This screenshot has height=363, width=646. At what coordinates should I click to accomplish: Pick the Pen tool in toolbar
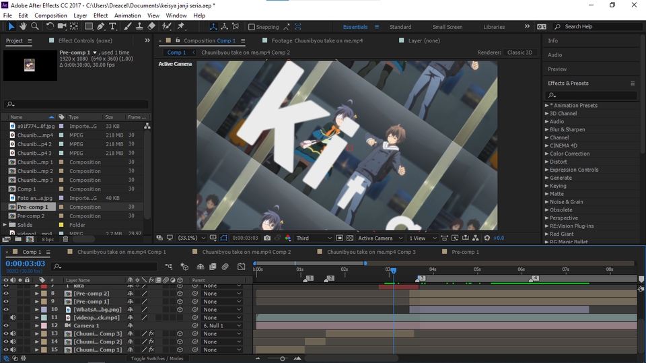click(100, 27)
